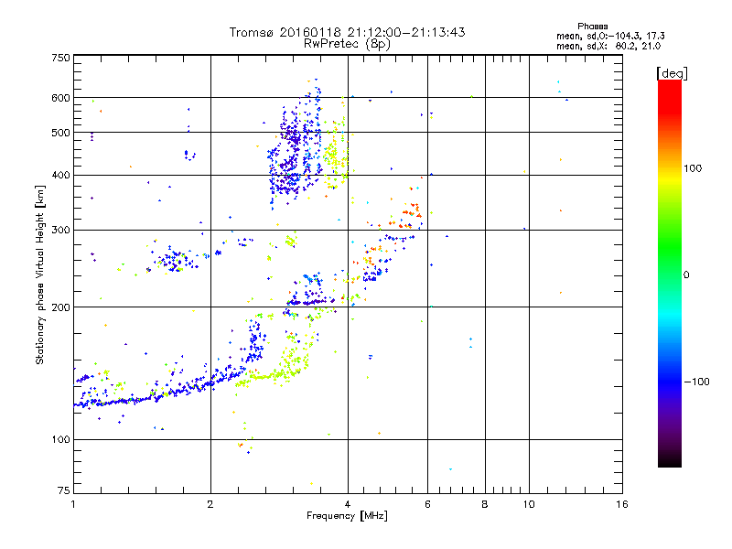Viewport: 732px width, 549px height.
Task: Click the '1' x-axis tick label
Action: [x=73, y=504]
